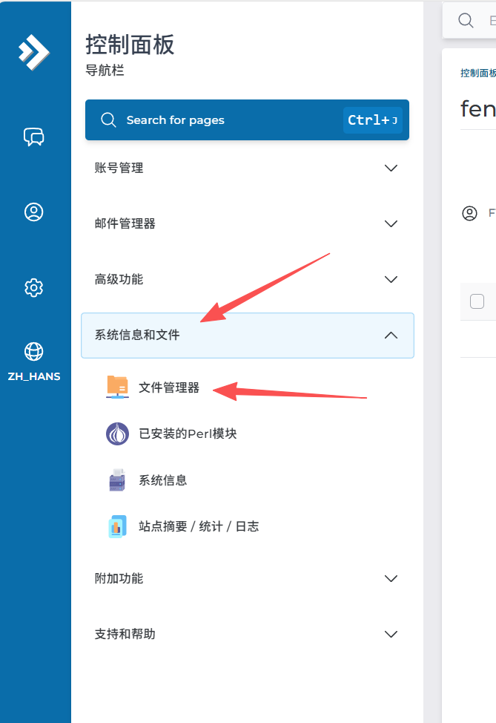Click the ZH_HANS language globe icon

pos(33,351)
